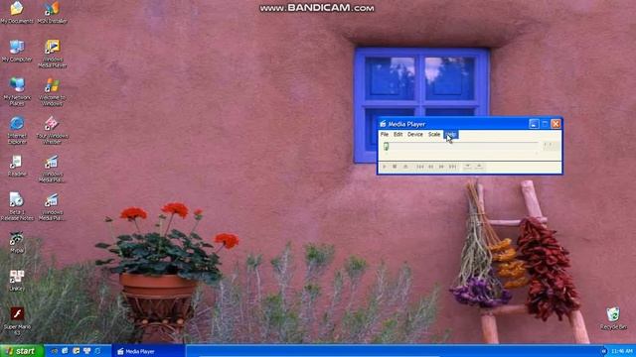Image resolution: width=636 pixels, height=357 pixels.
Task: Select the My Documents desktop icon
Action: [17, 12]
